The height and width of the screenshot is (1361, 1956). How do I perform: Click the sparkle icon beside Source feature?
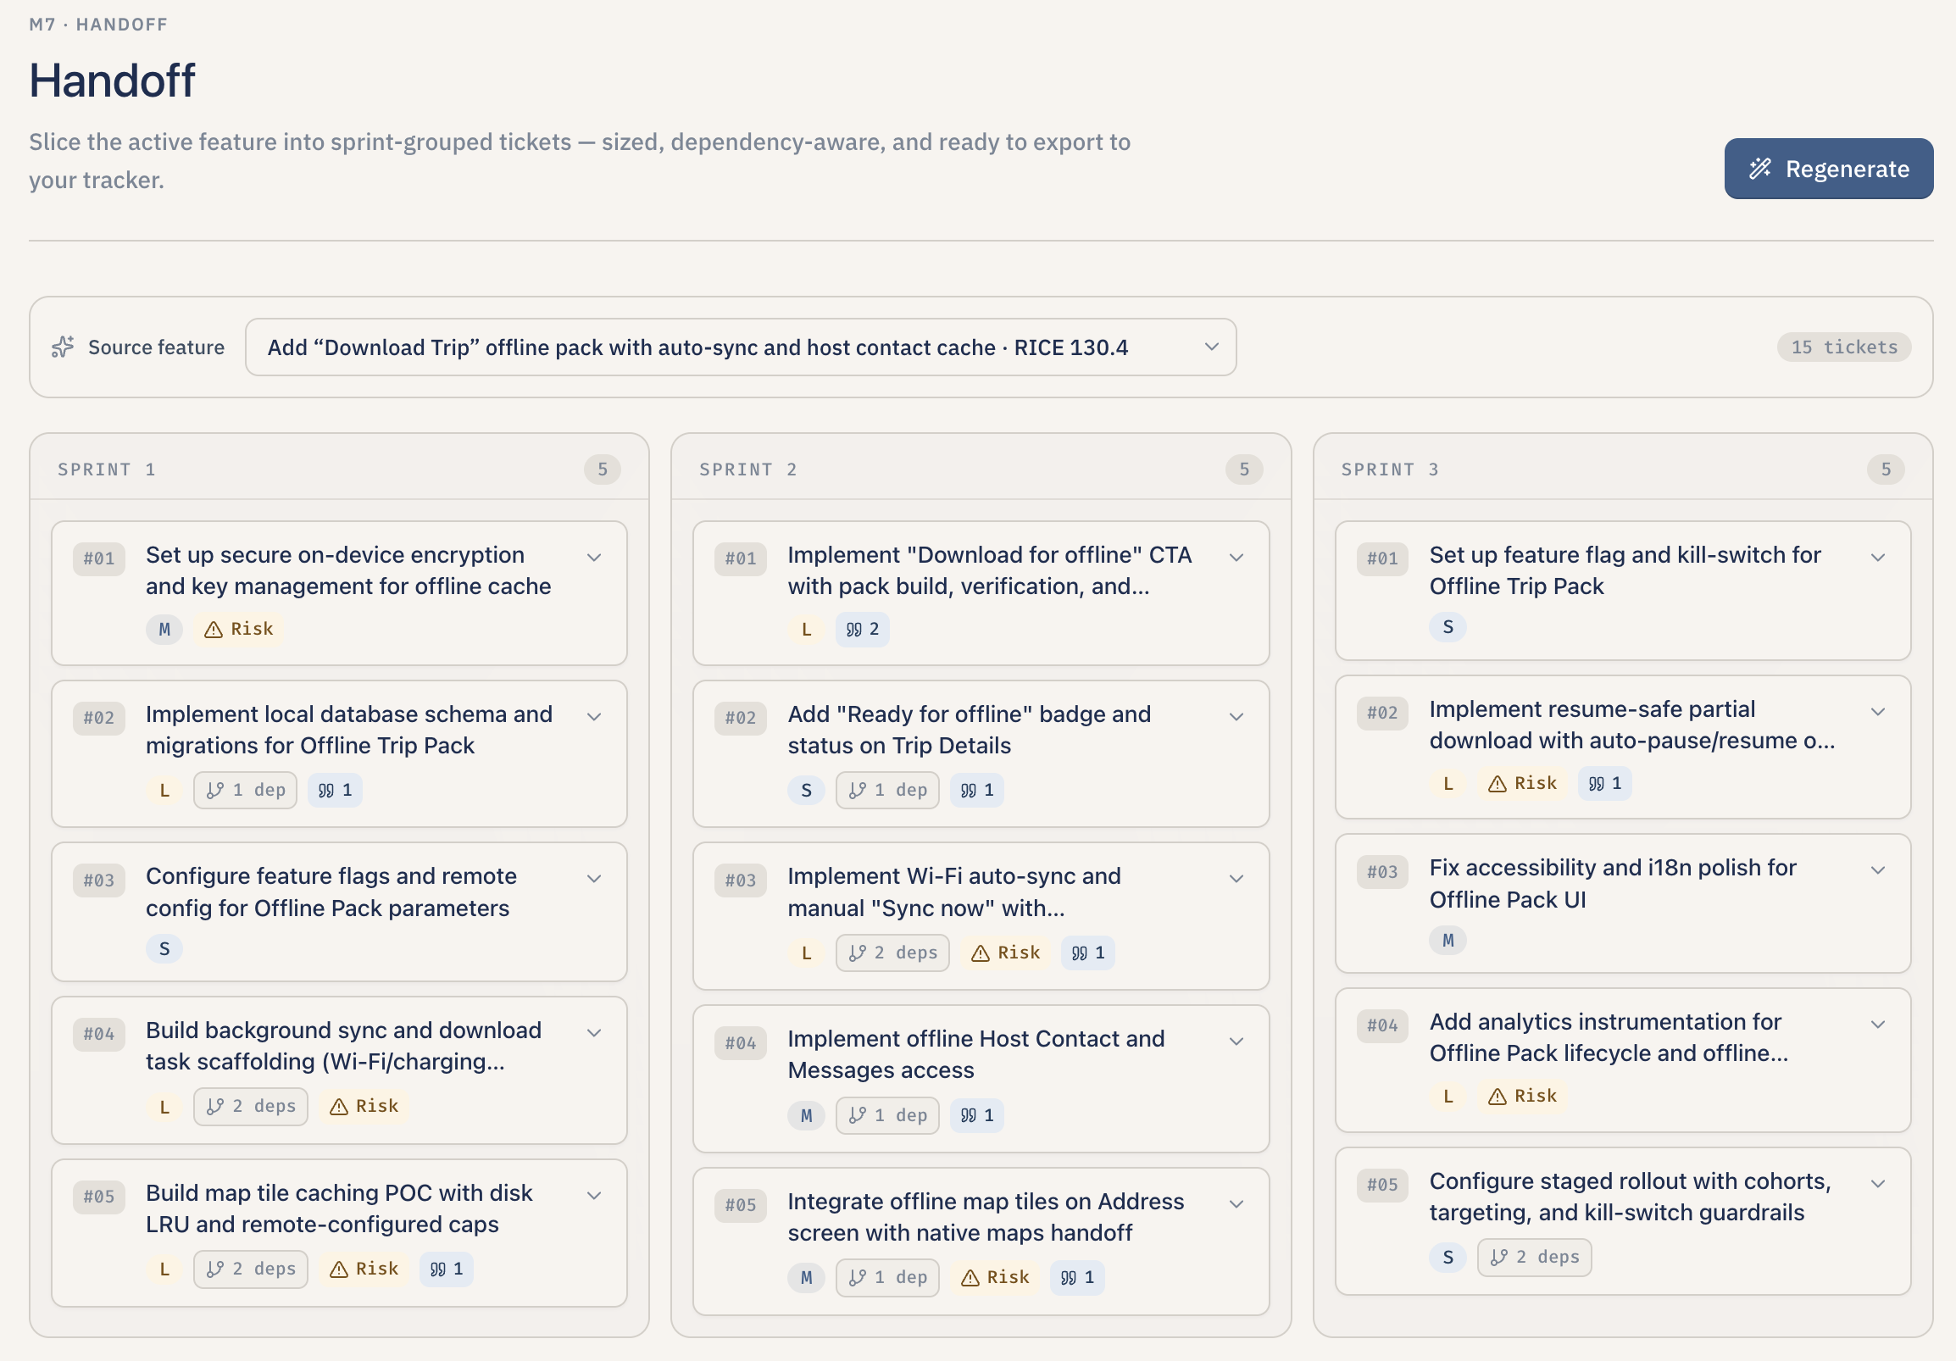[x=62, y=347]
